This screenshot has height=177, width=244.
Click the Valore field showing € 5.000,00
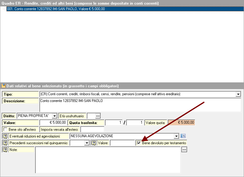[53, 122]
